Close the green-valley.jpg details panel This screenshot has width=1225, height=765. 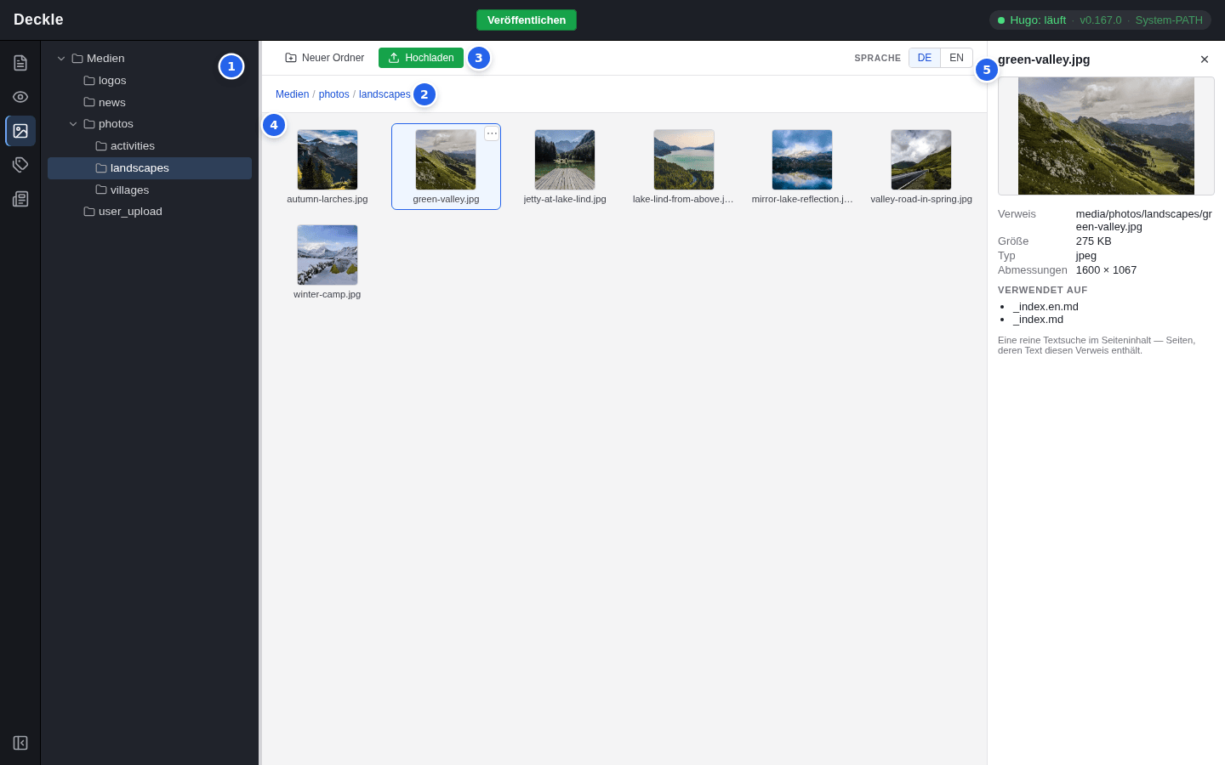click(x=1205, y=59)
